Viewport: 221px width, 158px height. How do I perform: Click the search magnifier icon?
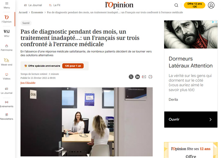[x=176, y=5]
